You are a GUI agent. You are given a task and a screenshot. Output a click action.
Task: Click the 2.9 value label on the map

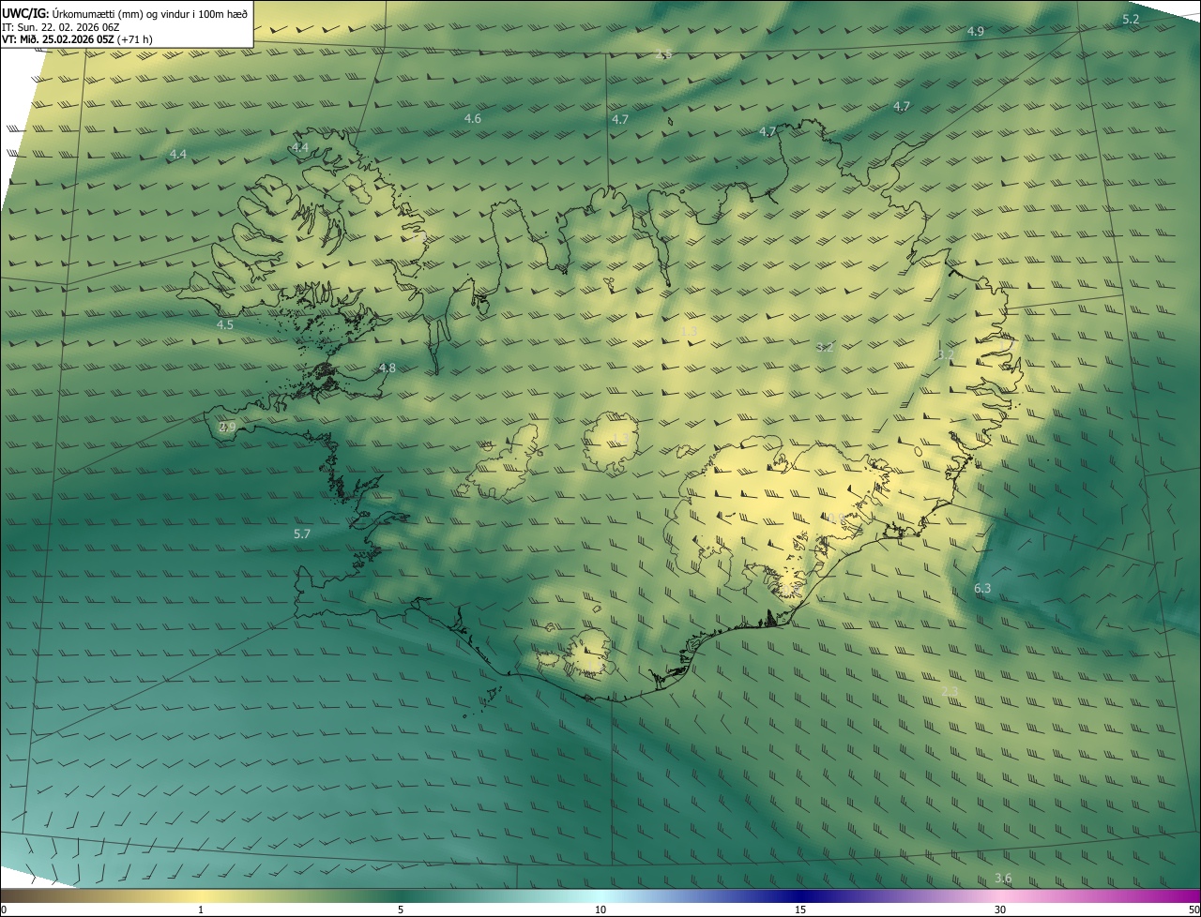click(x=227, y=427)
